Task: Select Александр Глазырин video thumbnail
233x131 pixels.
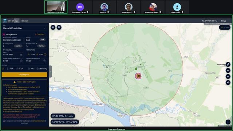Action: click(x=56, y=7)
